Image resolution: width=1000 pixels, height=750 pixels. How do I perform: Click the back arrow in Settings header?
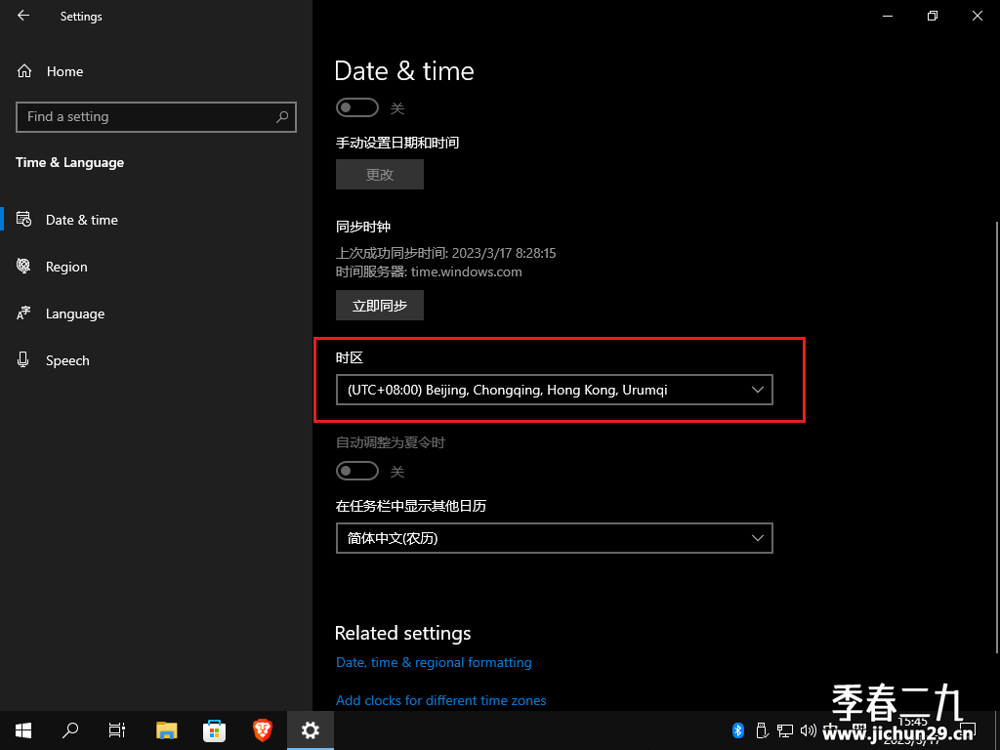tap(23, 16)
